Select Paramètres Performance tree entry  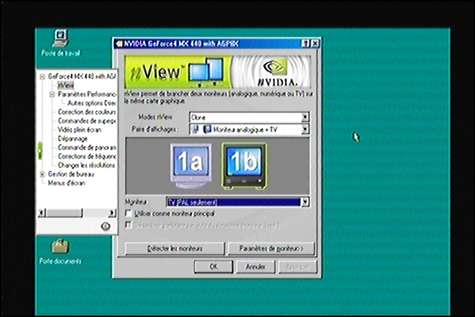coord(86,94)
